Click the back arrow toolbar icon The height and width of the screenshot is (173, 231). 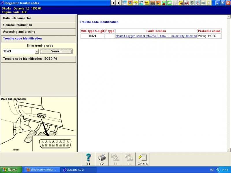(x=118, y=3)
